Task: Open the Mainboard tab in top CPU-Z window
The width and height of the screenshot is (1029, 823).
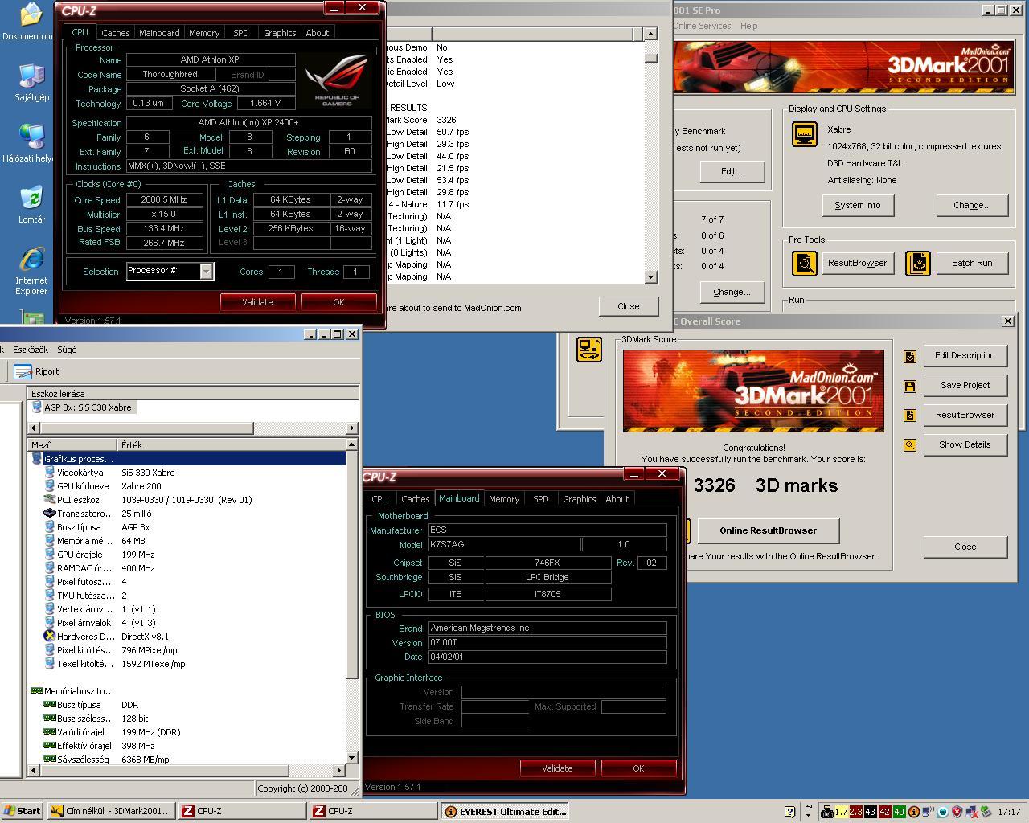Action: (159, 33)
